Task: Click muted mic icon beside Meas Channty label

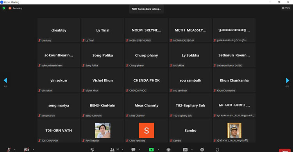Action: tap(127, 115)
